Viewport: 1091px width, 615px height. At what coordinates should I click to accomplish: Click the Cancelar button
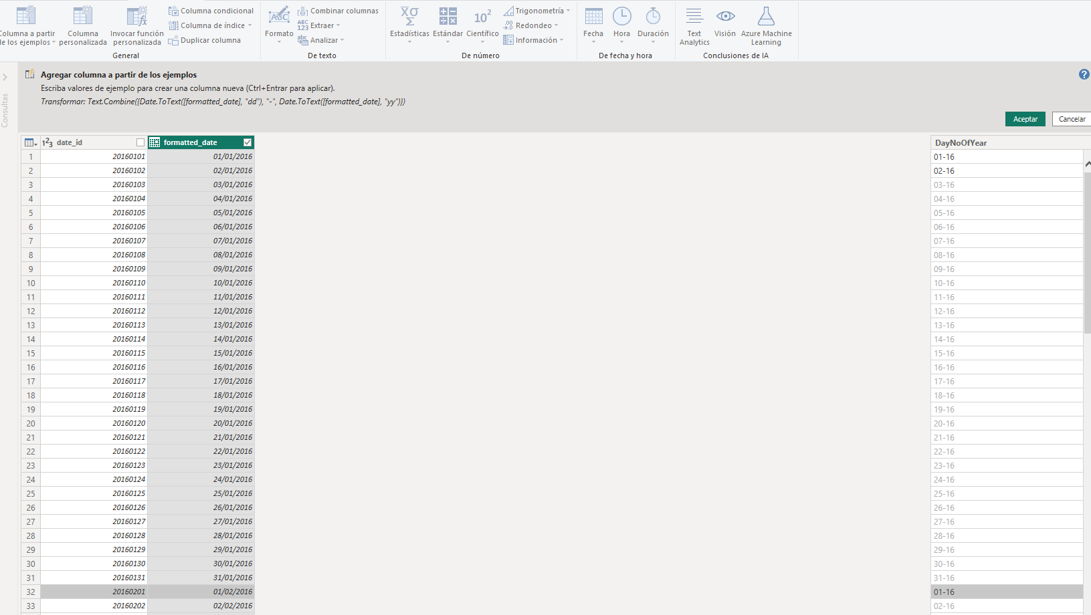click(x=1072, y=119)
